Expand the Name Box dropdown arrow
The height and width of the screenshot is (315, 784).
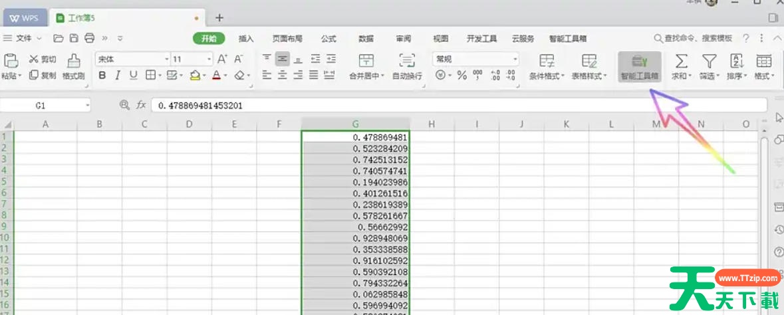point(88,106)
